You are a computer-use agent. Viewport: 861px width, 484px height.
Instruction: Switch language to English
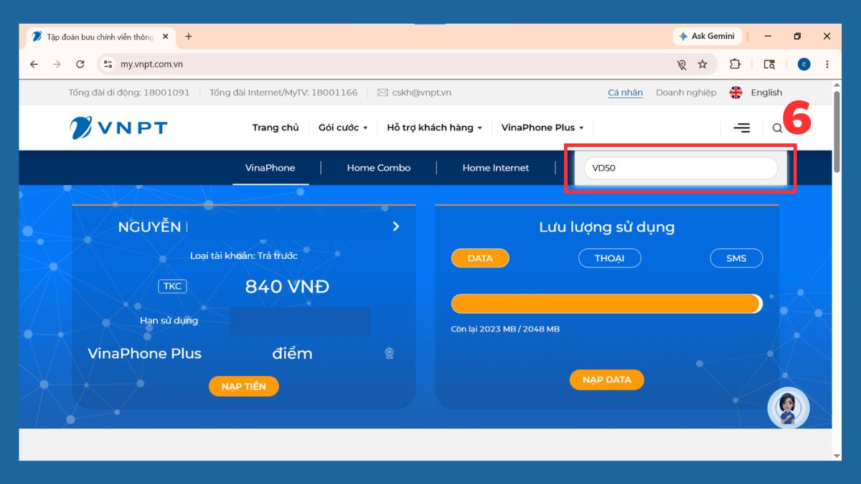pos(766,92)
